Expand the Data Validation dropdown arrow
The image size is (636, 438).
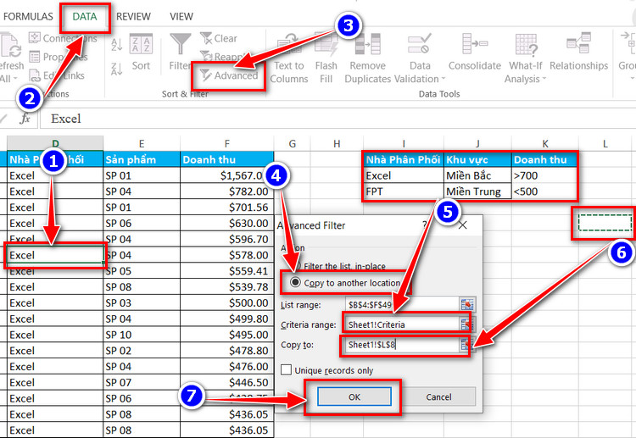(x=443, y=79)
